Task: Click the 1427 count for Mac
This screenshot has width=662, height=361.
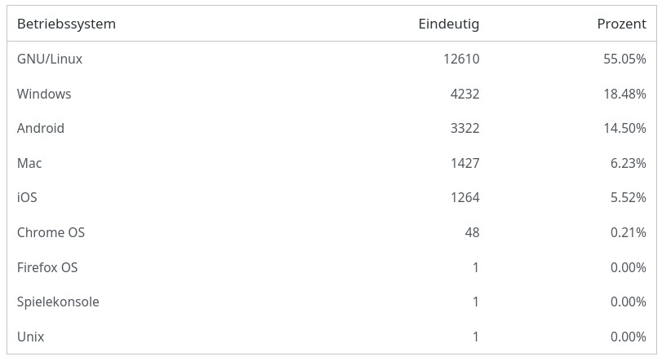Action: click(464, 163)
